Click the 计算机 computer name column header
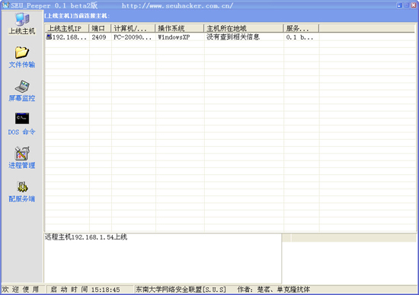The height and width of the screenshot is (295, 419). pyautogui.click(x=133, y=28)
